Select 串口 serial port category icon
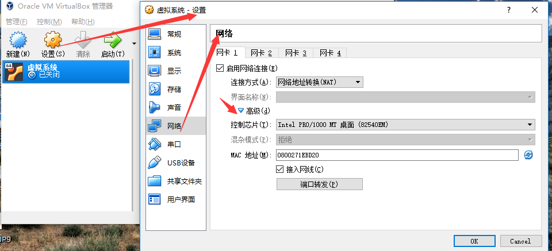The width and height of the screenshot is (552, 251). (154, 144)
